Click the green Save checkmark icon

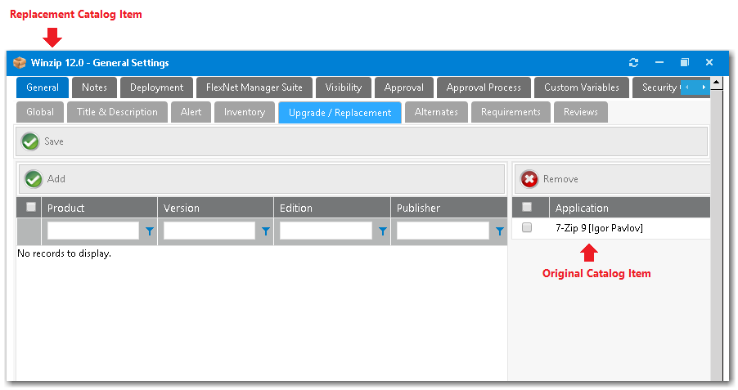(x=30, y=141)
